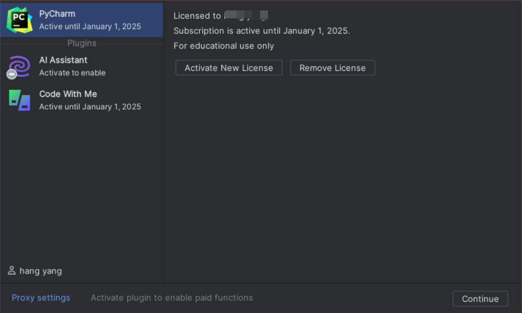
Task: Click 'Activate to enable' under AI Assistant
Action: tap(72, 73)
